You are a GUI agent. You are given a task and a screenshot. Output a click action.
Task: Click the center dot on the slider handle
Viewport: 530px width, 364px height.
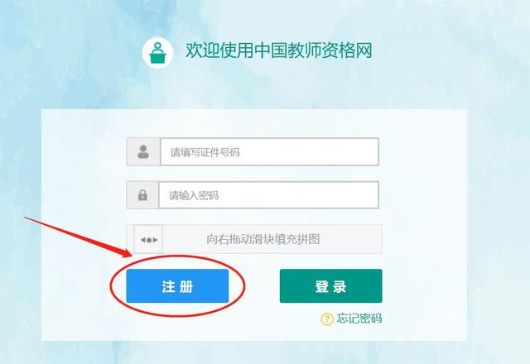(149, 240)
